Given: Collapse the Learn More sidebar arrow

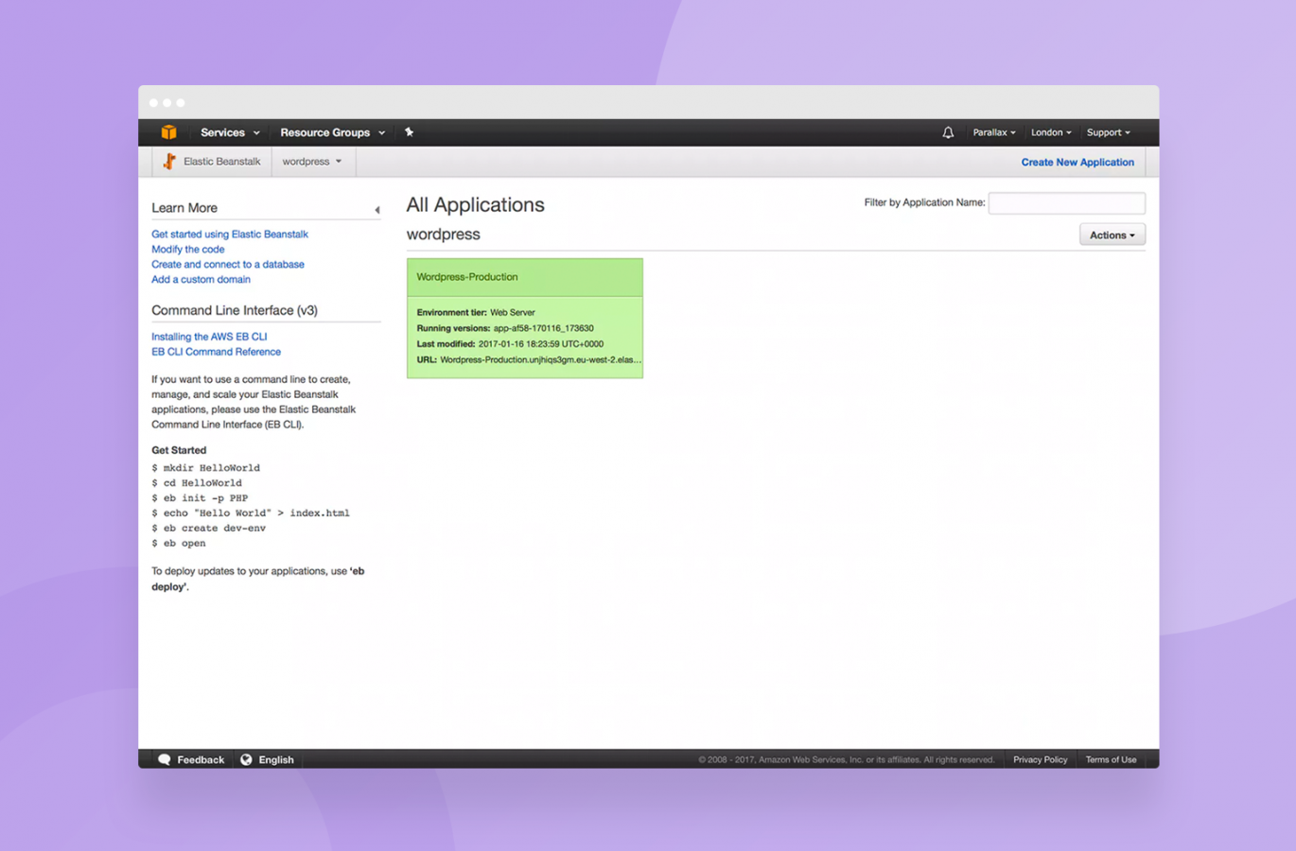Looking at the screenshot, I should [377, 210].
